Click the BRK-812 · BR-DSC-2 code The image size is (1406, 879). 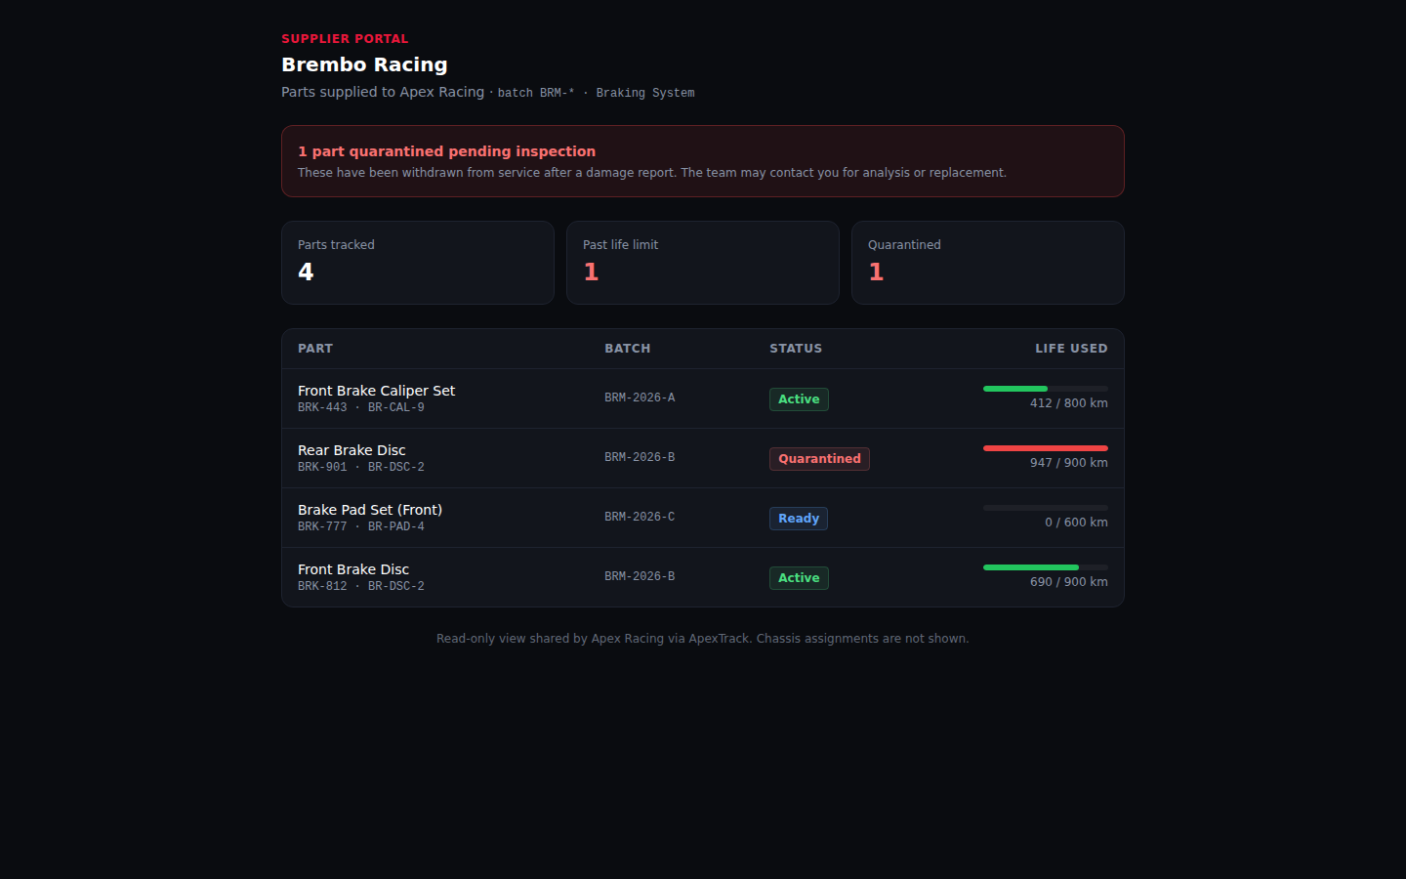(x=361, y=586)
